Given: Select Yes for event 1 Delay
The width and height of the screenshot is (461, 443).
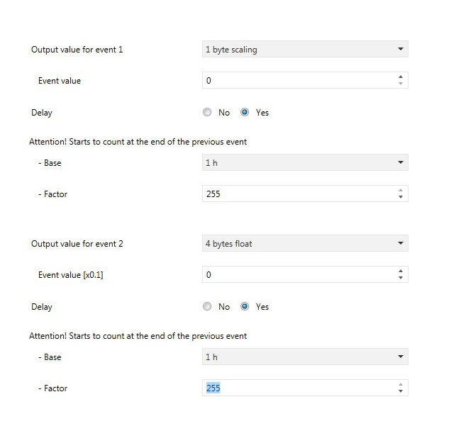Looking at the screenshot, I should click(245, 113).
